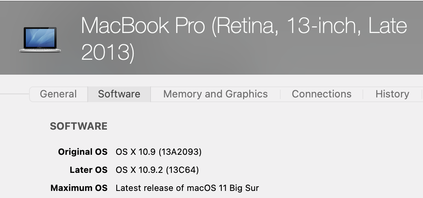Show the History tab
This screenshot has width=423, height=198.
[x=392, y=94]
